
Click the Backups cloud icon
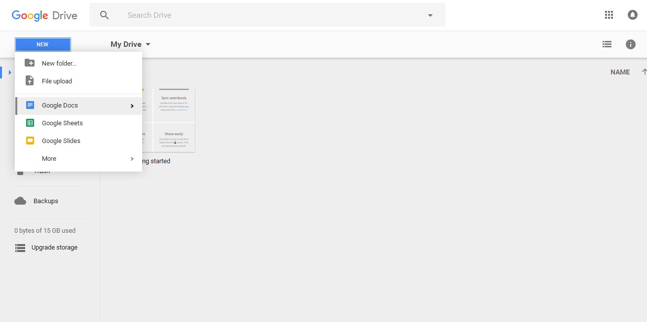pyautogui.click(x=20, y=201)
